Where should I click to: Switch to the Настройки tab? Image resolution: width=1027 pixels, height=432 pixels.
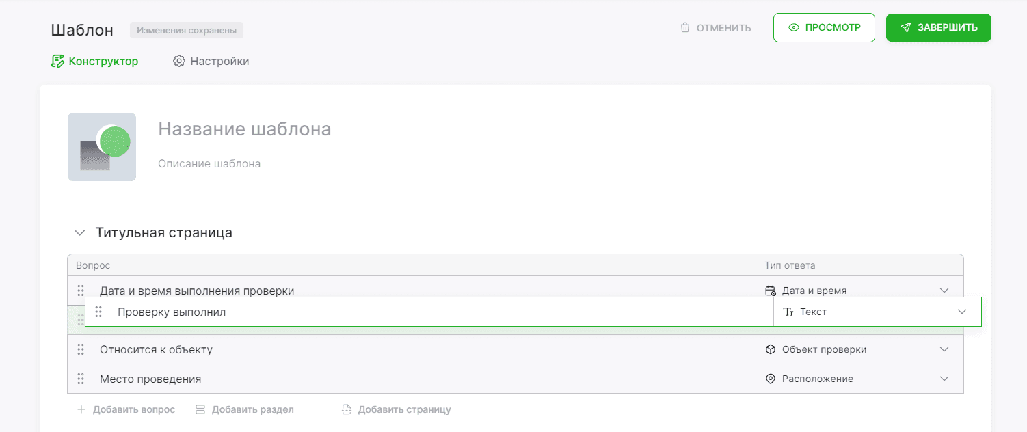point(211,61)
